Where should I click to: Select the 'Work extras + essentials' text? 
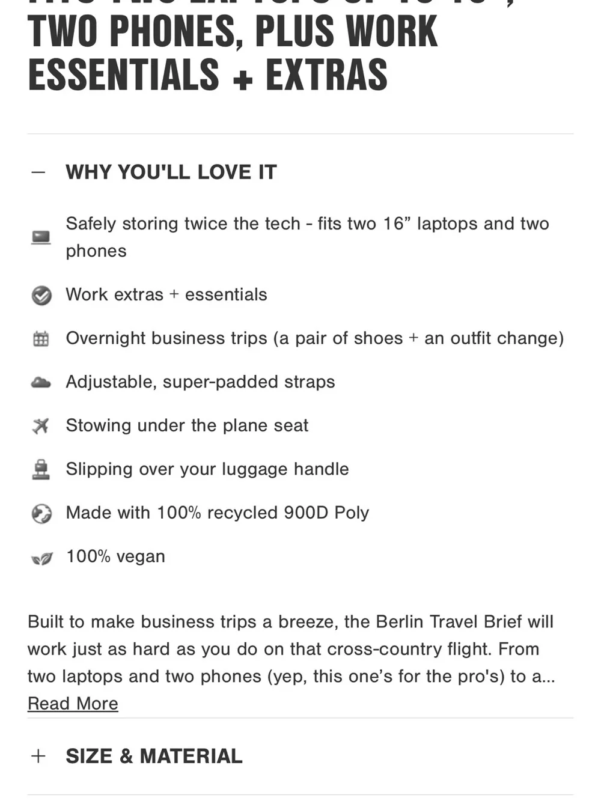coord(166,294)
